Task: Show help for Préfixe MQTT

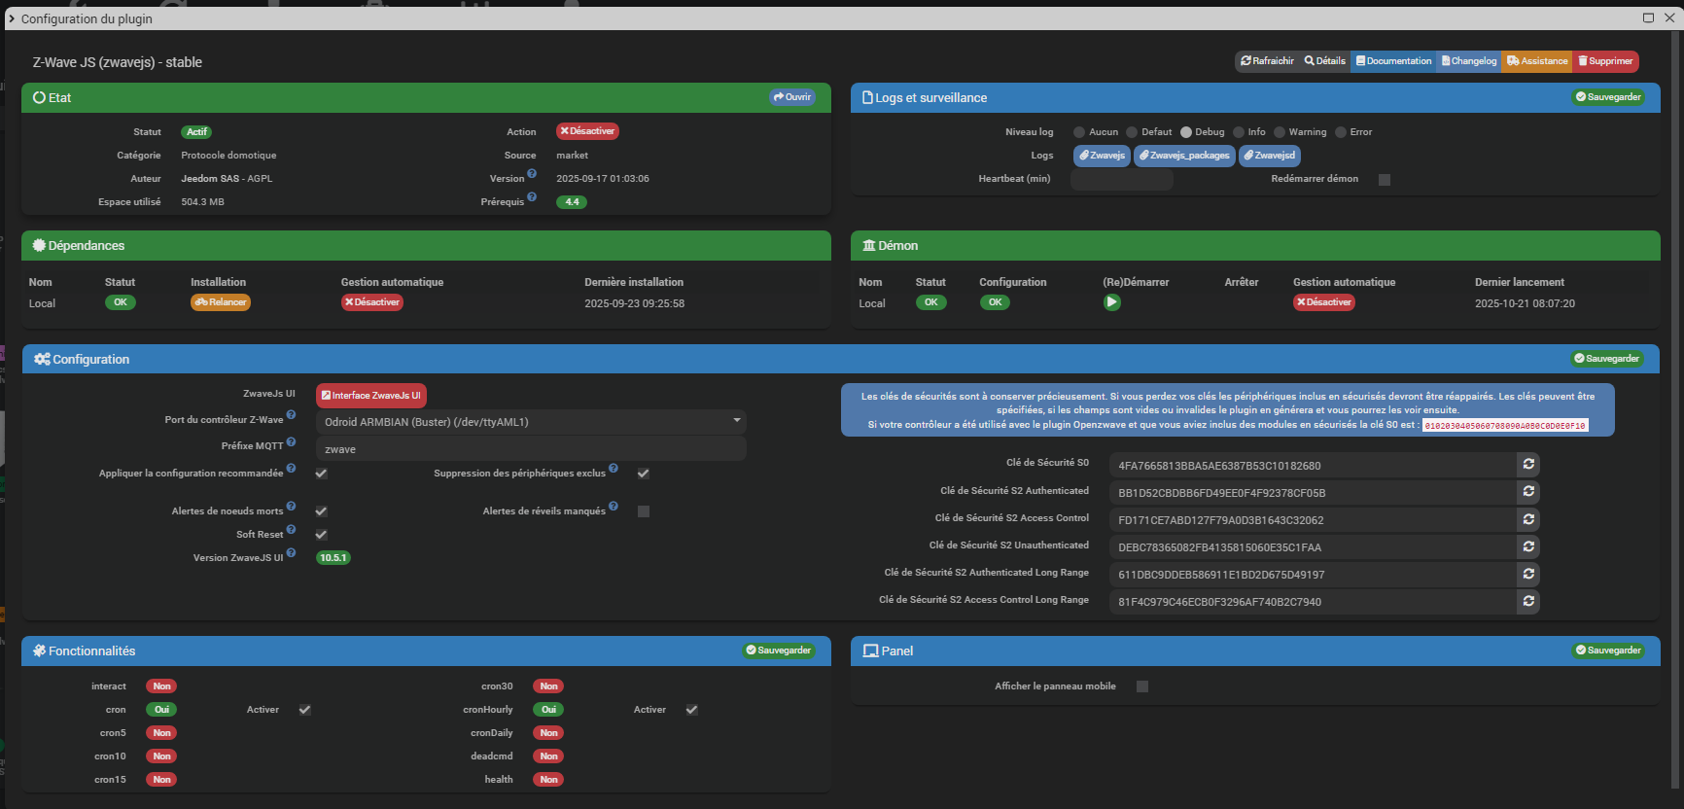Action: pyautogui.click(x=291, y=441)
